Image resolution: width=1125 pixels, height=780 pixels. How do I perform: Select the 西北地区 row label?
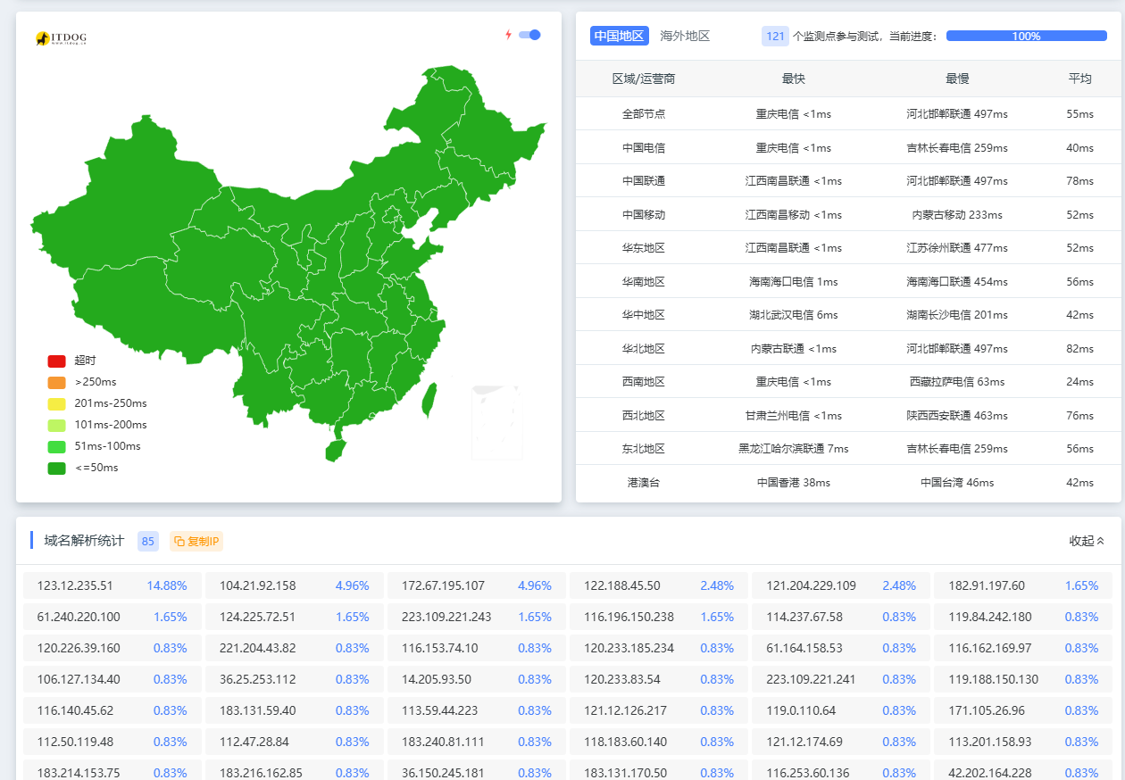click(644, 415)
